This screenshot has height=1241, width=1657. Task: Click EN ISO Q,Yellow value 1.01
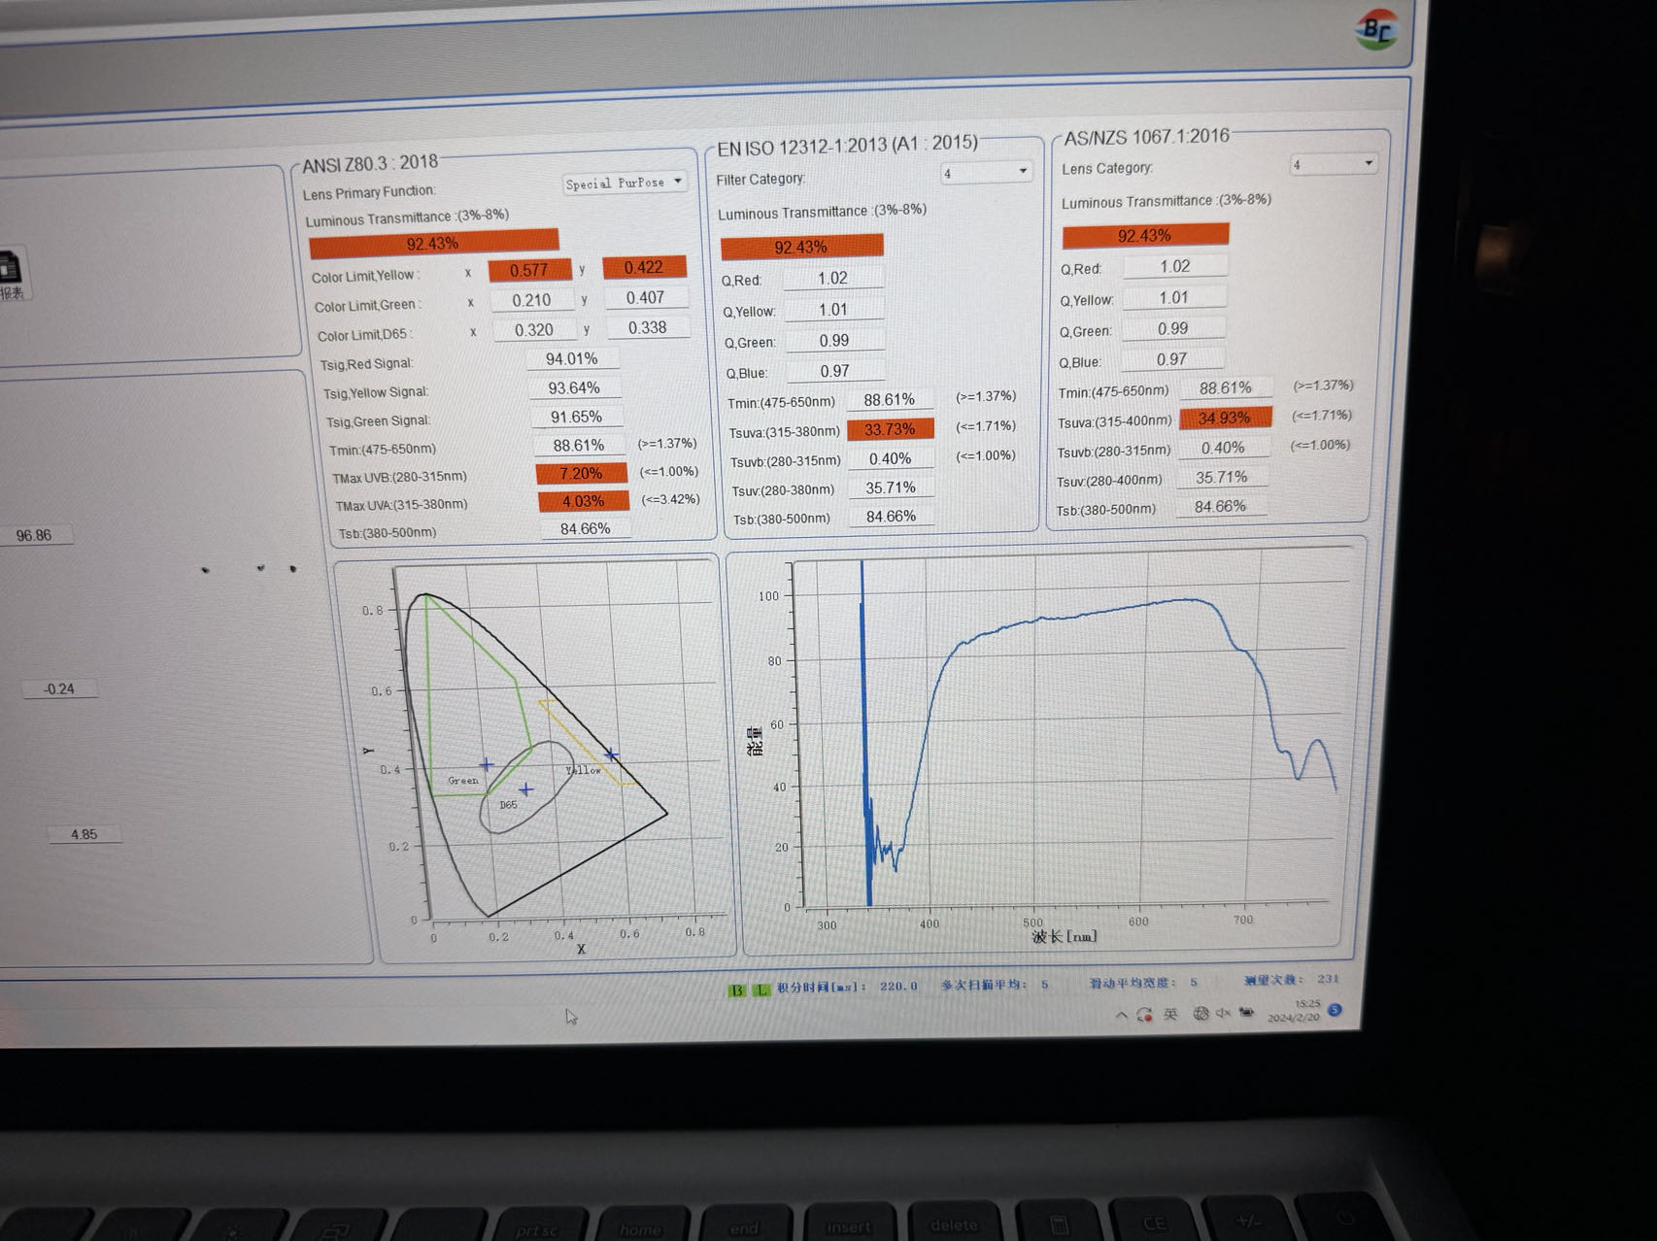833,309
